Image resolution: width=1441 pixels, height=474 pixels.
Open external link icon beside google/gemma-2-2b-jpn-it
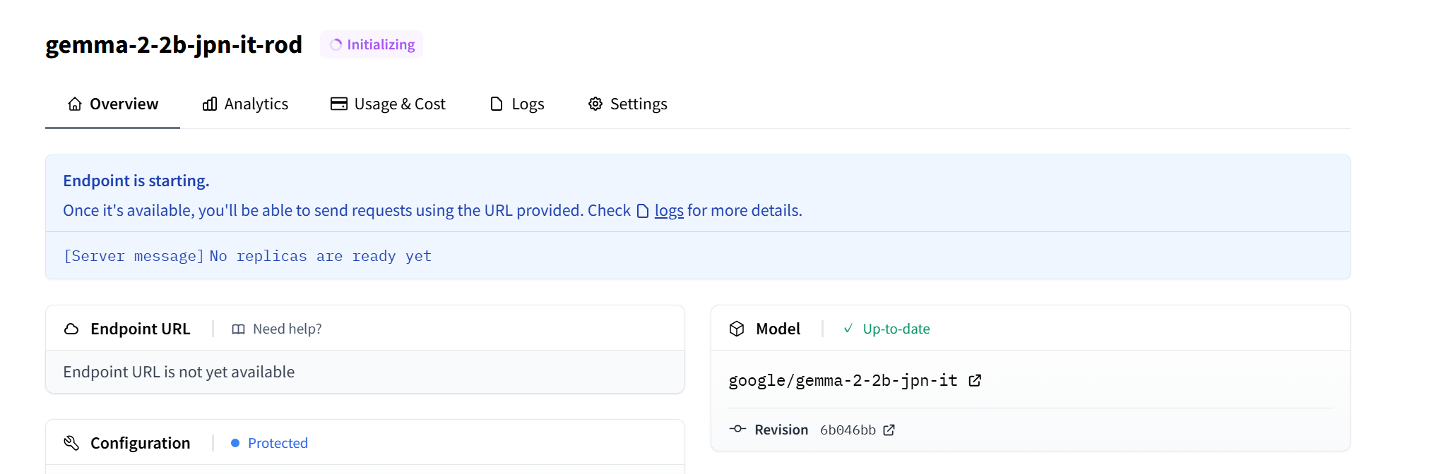[975, 381]
